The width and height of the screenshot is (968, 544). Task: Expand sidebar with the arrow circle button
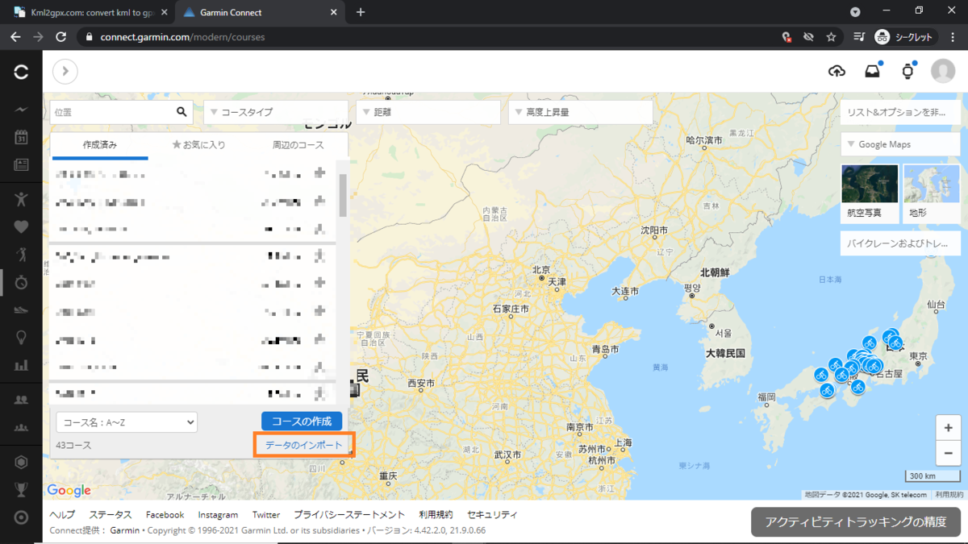pyautogui.click(x=65, y=72)
